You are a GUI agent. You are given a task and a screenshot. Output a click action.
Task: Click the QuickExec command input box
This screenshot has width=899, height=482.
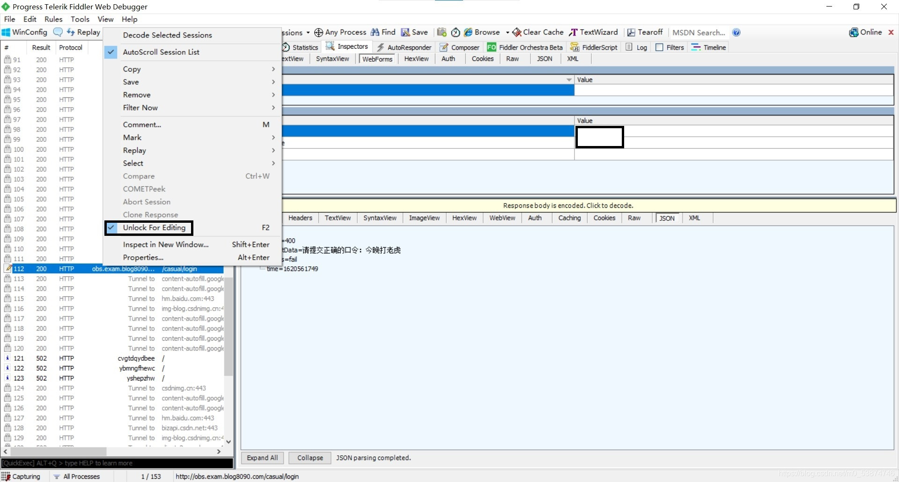click(x=117, y=463)
